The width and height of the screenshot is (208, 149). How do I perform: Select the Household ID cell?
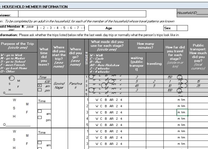tap(192, 13)
